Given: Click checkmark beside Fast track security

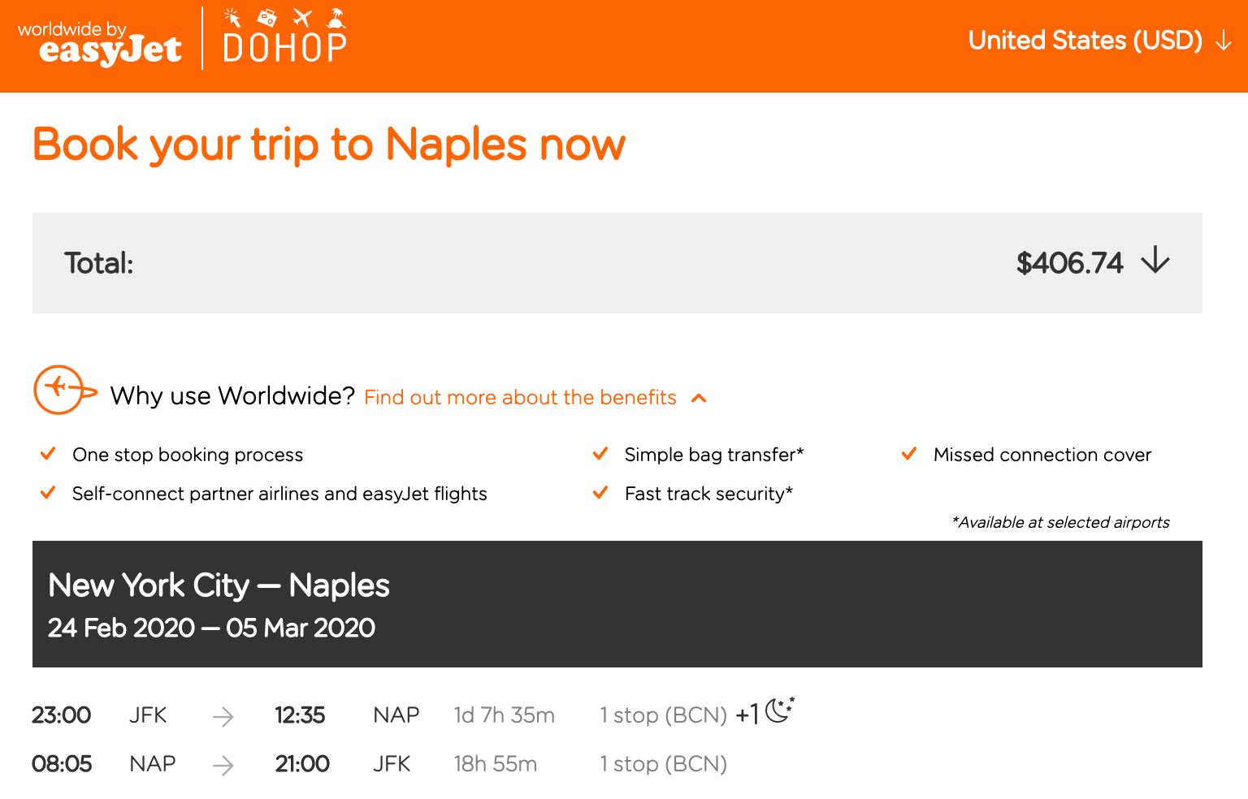Looking at the screenshot, I should tap(600, 493).
